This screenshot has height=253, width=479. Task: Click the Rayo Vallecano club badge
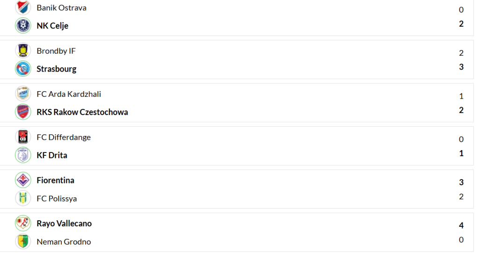tap(22, 224)
